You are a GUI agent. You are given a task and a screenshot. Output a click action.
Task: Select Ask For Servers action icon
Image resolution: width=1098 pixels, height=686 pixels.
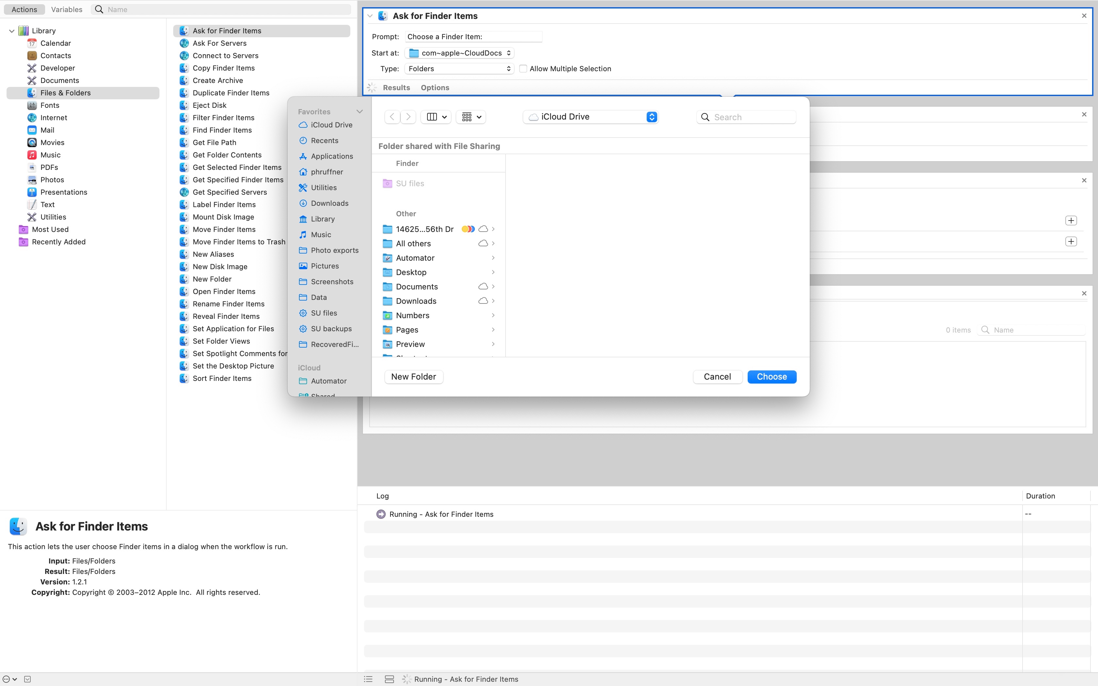click(x=184, y=43)
